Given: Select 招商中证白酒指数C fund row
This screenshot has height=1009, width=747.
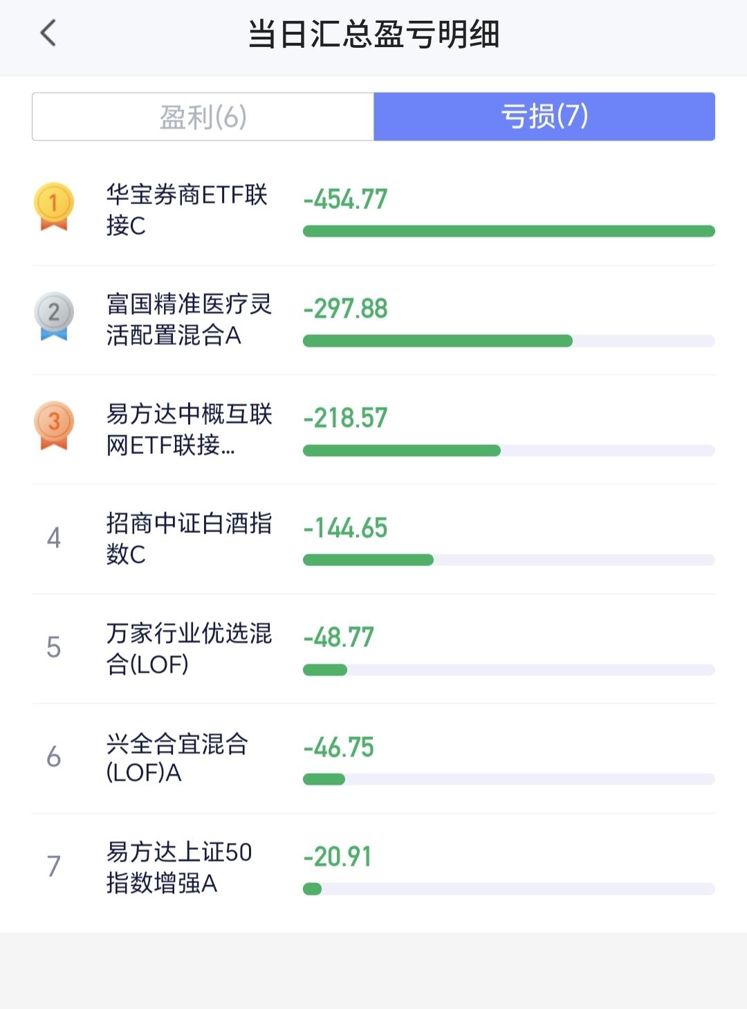Looking at the screenshot, I should point(373,538).
